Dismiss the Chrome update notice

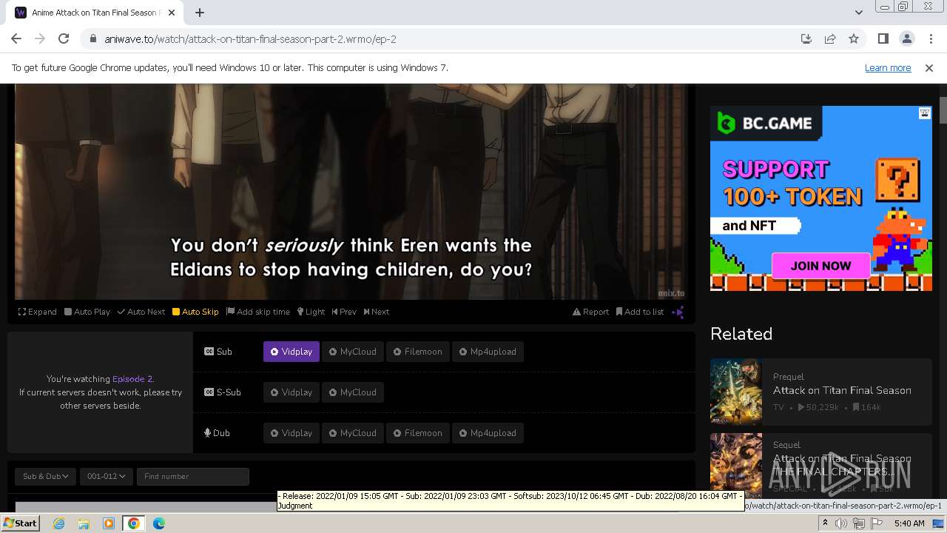coord(929,67)
